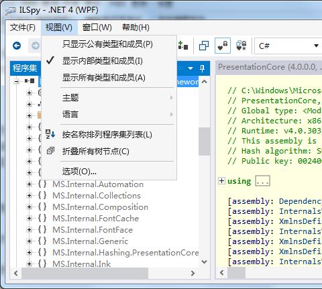The height and width of the screenshot is (289, 322).
Task: Click tree horizontal scrollbar left arrow
Action: pos(16,273)
